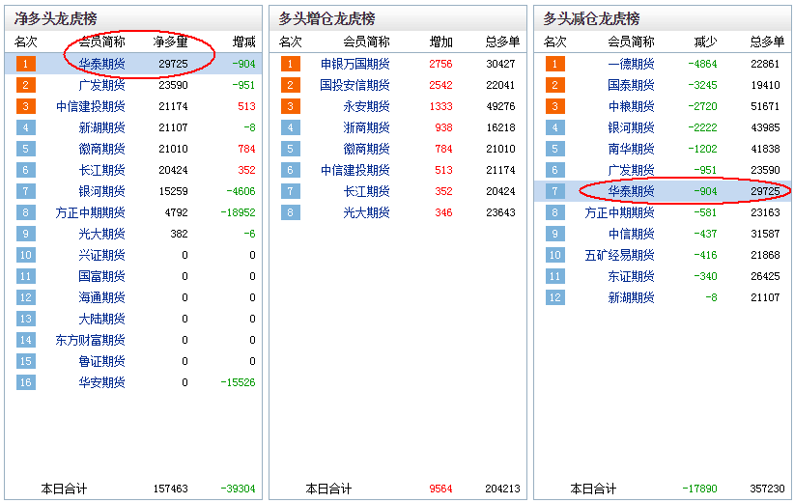Click 中信建投期货 in 多头增仓龙虎榜
Viewport: 794px width, 503px height.
point(354,170)
